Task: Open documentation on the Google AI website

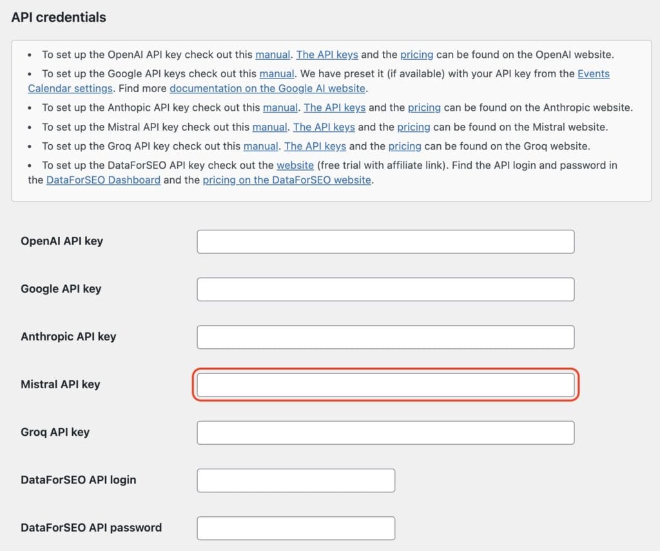Action: [x=266, y=88]
